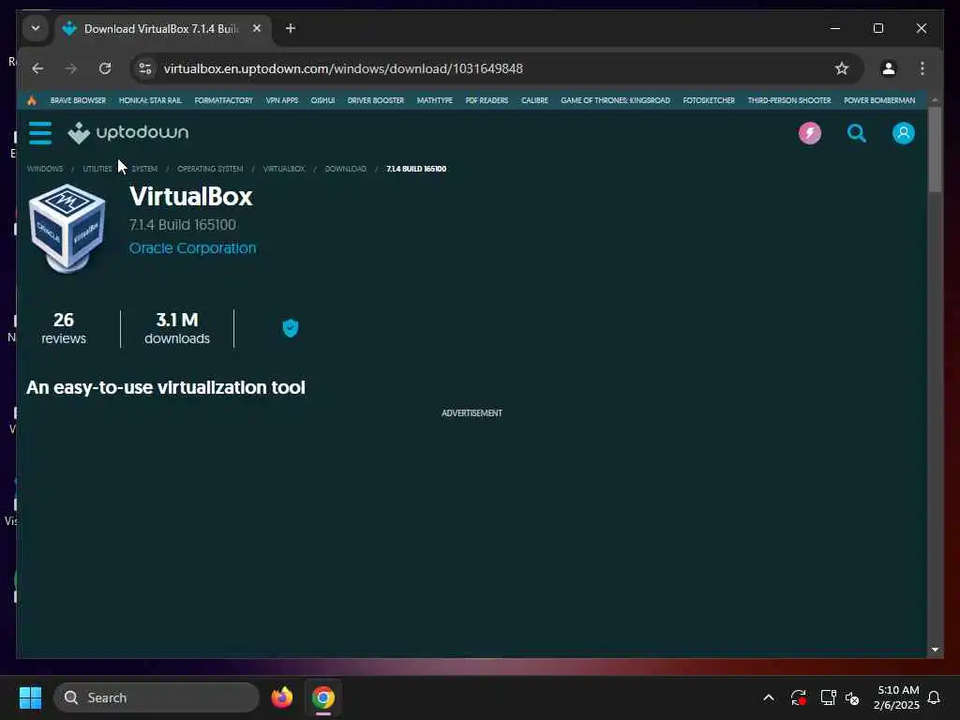The width and height of the screenshot is (960, 720).
Task: Close the Download VirtualBox tab
Action: (x=257, y=29)
